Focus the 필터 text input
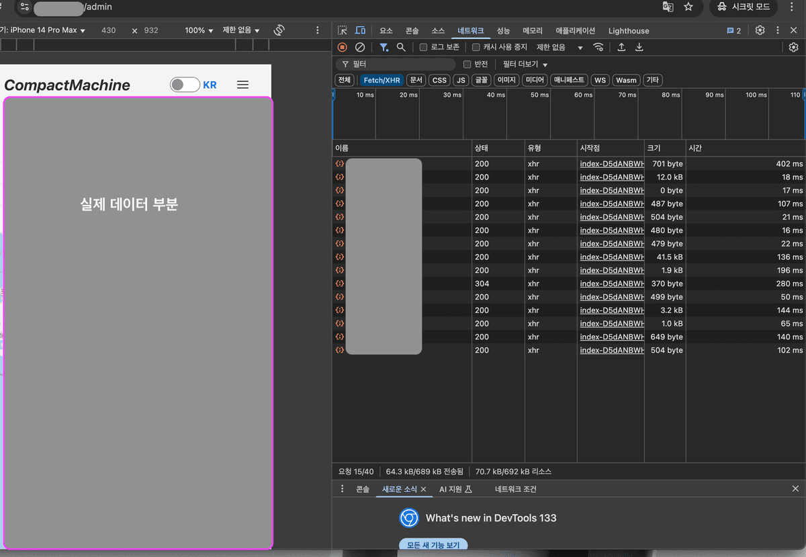Screen dimensions: 806x557 (x=396, y=65)
